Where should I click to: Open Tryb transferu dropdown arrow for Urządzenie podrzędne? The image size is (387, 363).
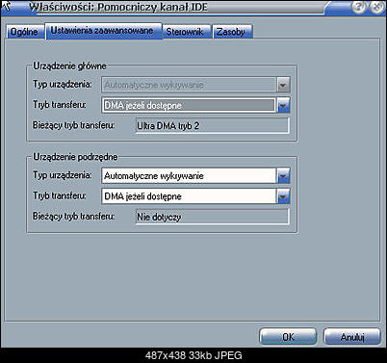[283, 196]
